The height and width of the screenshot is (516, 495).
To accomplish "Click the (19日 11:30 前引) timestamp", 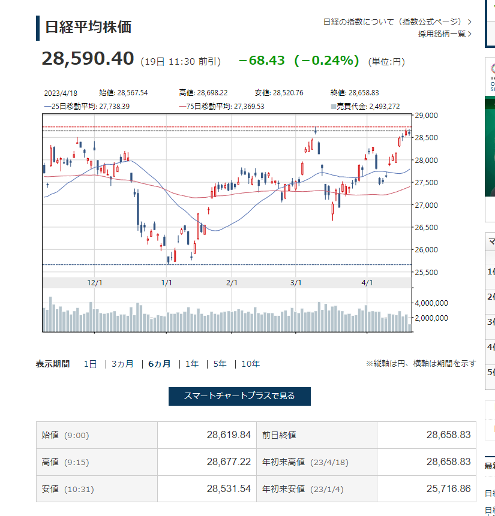I will pos(181,62).
